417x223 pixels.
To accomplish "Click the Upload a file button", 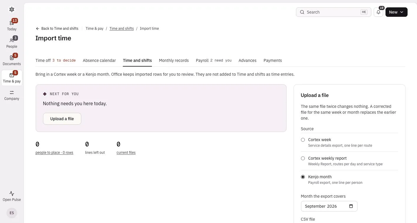I will 62,119.
